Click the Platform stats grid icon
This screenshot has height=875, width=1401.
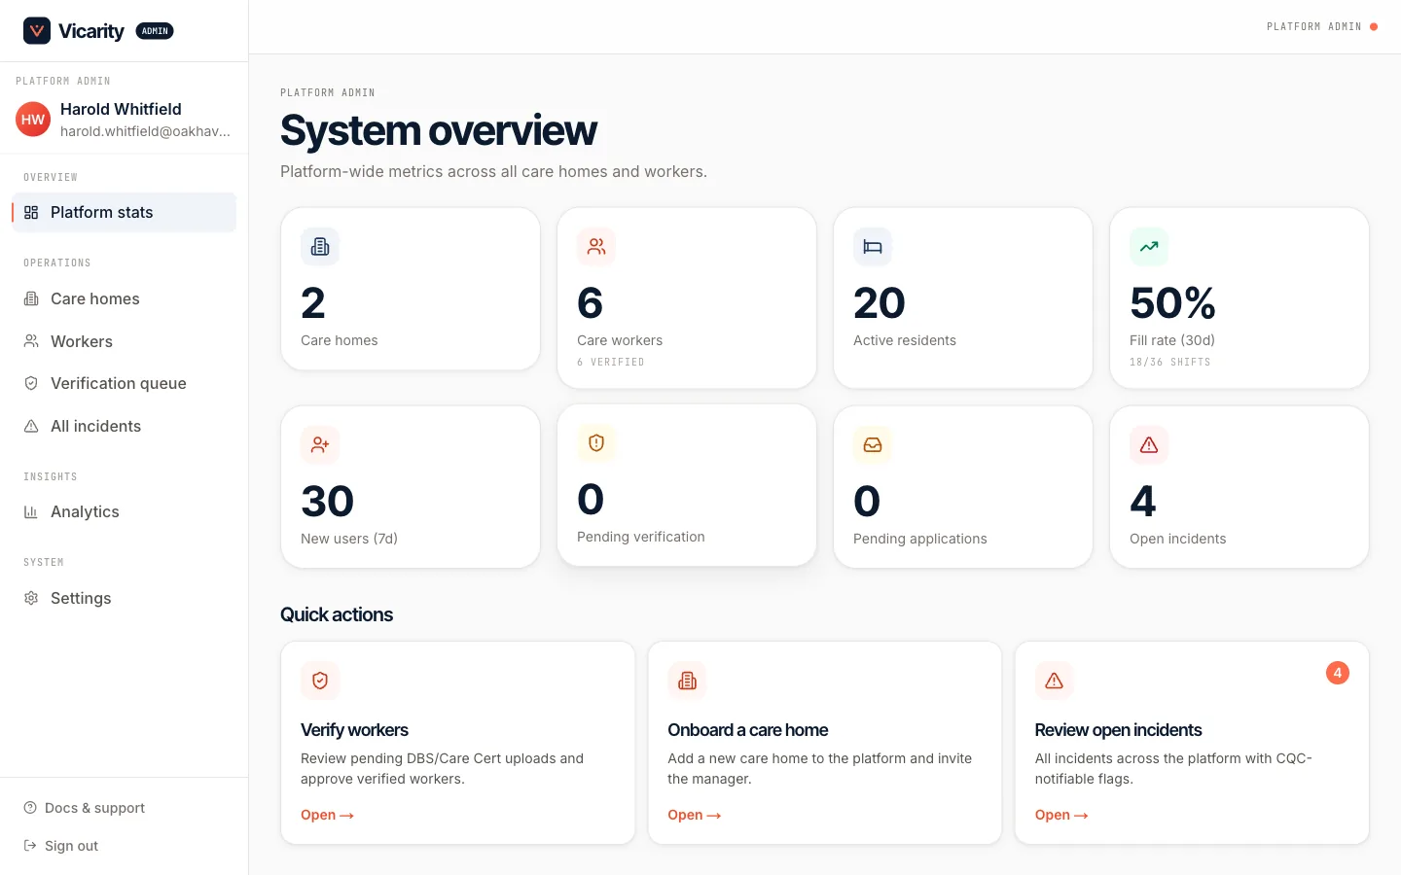tap(31, 212)
